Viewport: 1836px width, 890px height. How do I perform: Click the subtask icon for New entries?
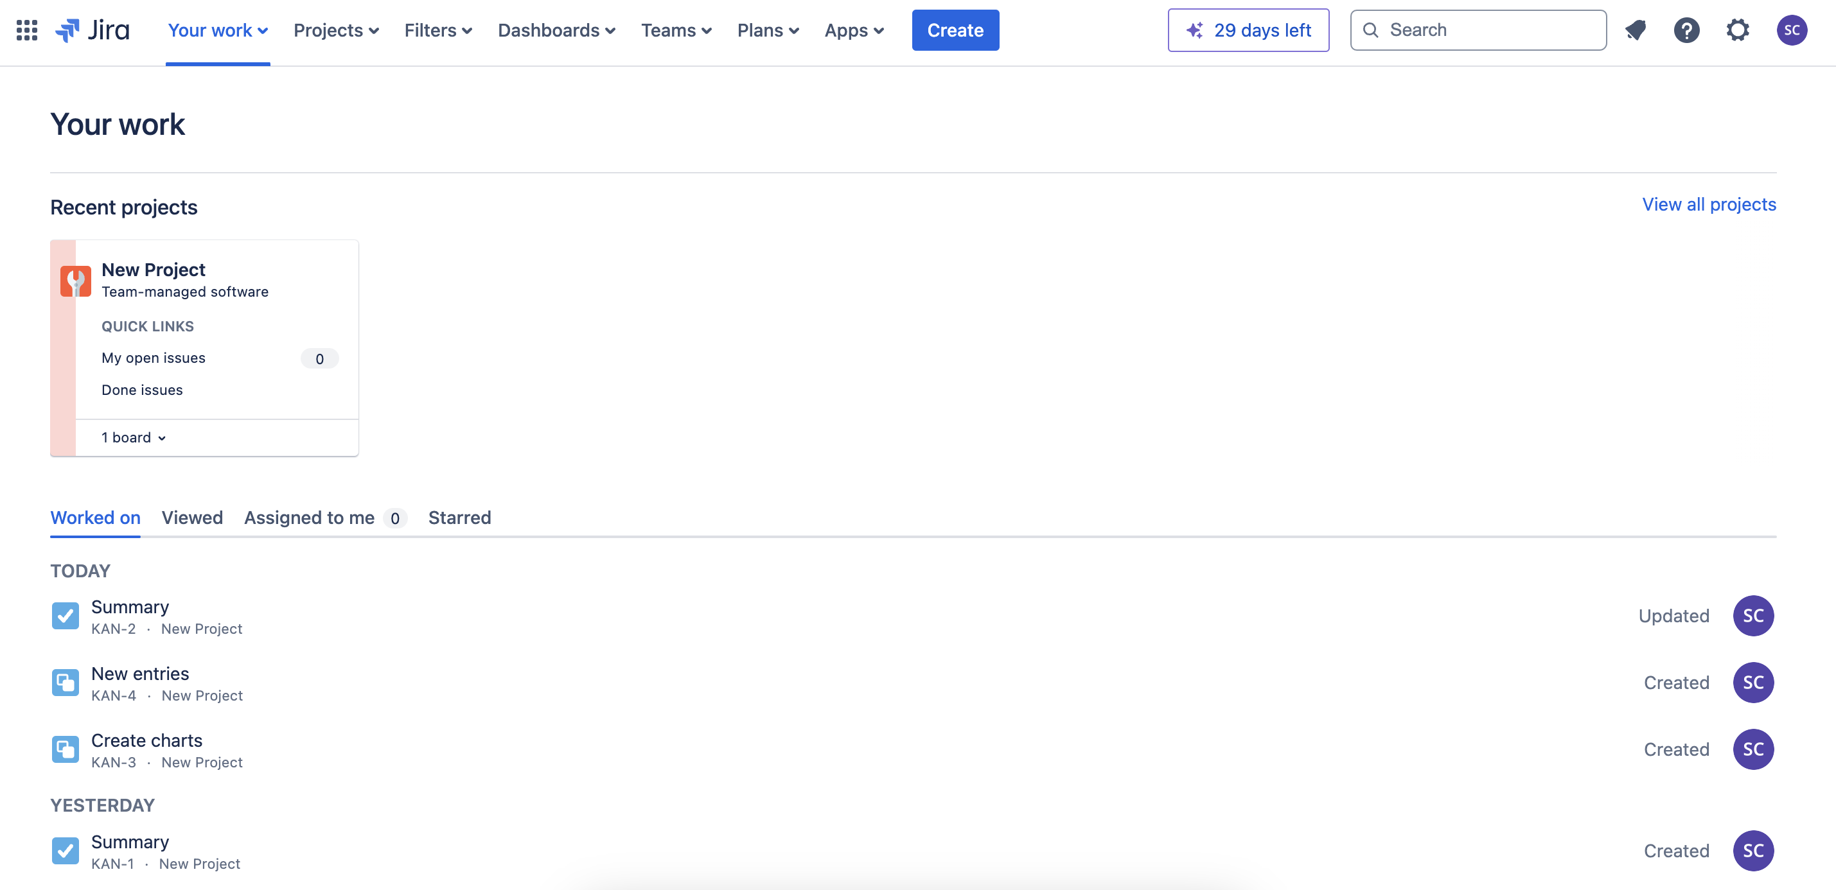[x=65, y=683]
